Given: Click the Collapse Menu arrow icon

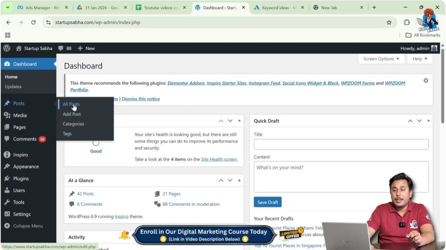Looking at the screenshot, I should coord(7,226).
